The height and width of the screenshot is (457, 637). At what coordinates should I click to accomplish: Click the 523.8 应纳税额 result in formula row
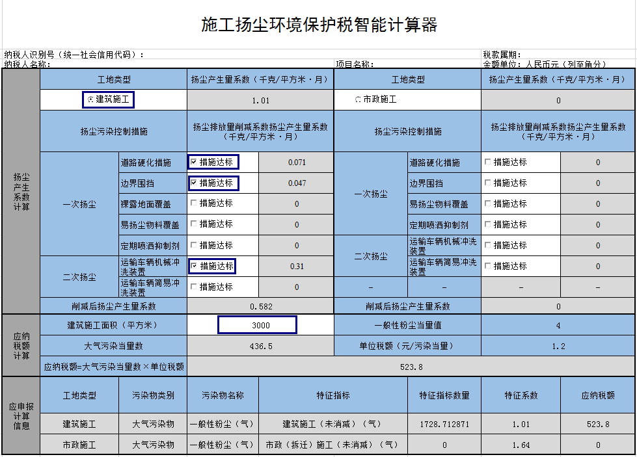(x=411, y=367)
